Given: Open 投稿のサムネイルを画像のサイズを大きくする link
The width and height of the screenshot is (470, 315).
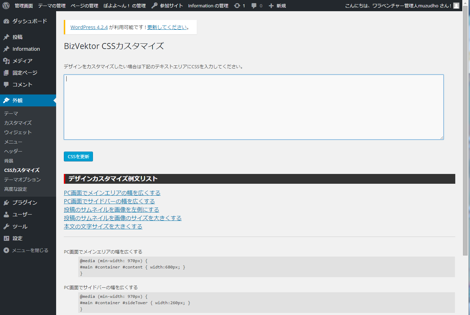Looking at the screenshot, I should (x=123, y=218).
